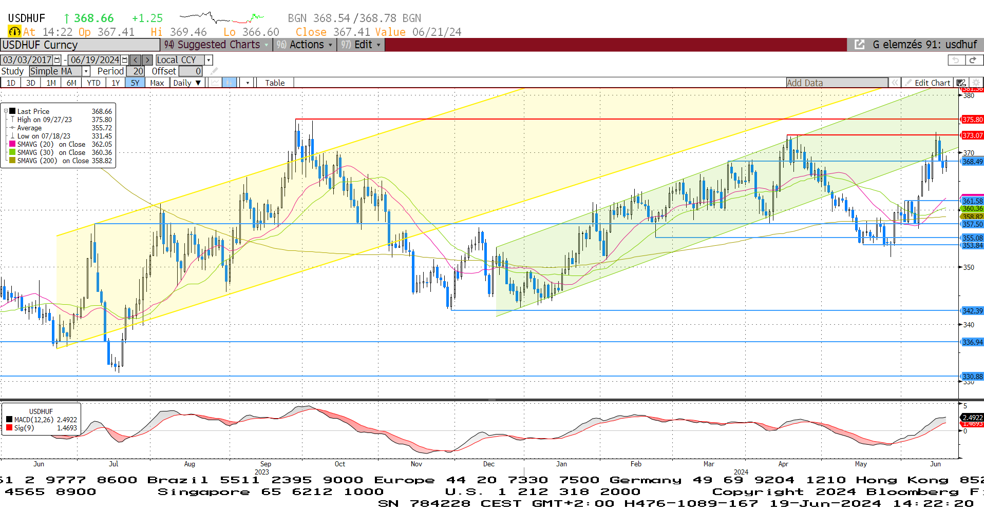The height and width of the screenshot is (532, 984).
Task: Click the end date field 06/19/2024
Action: coord(94,60)
